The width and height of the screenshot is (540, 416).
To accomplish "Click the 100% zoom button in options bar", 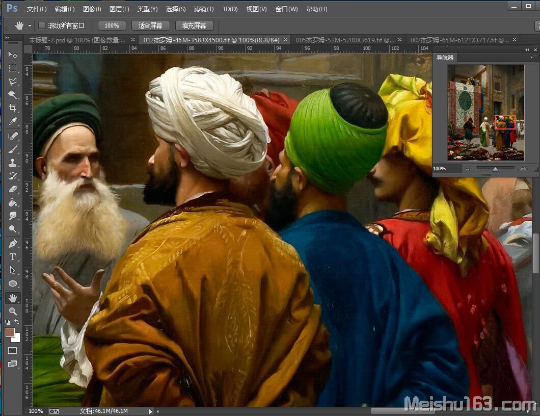I will click(x=112, y=25).
